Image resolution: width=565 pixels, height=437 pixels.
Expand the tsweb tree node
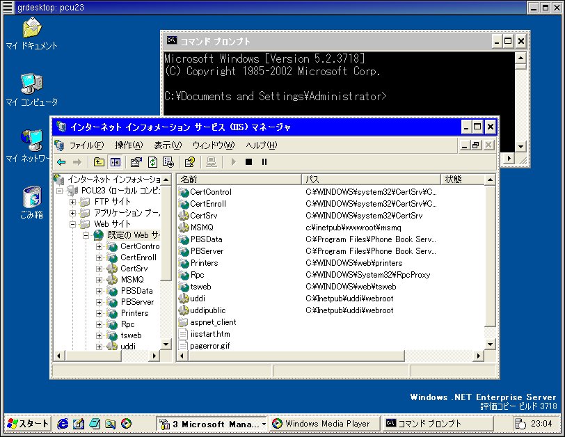pos(99,336)
